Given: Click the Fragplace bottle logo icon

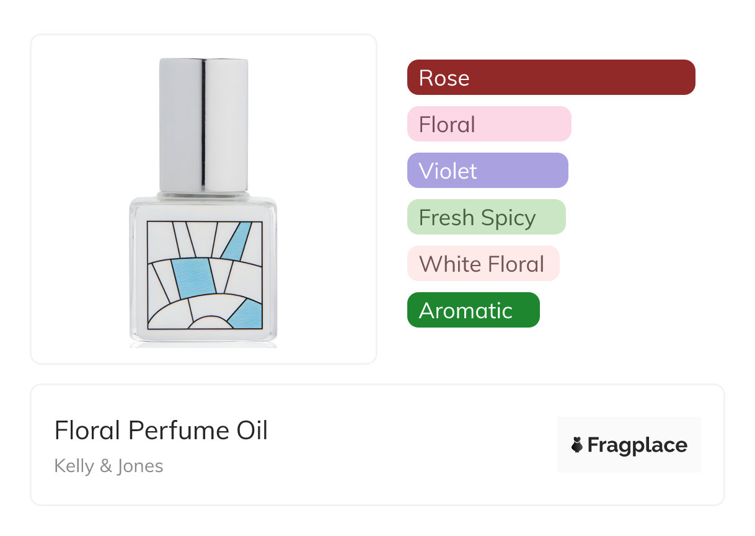Looking at the screenshot, I should [577, 445].
